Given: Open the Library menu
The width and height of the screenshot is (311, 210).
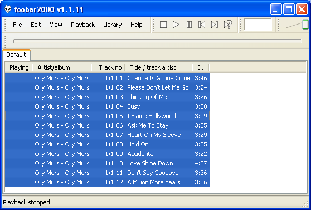Looking at the screenshot, I should click(112, 25).
